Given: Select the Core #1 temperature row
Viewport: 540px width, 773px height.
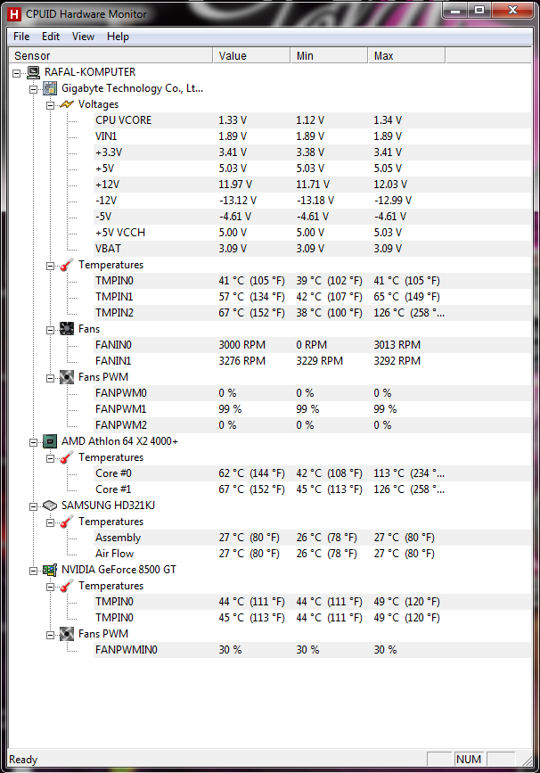Looking at the screenshot, I should (x=313, y=489).
